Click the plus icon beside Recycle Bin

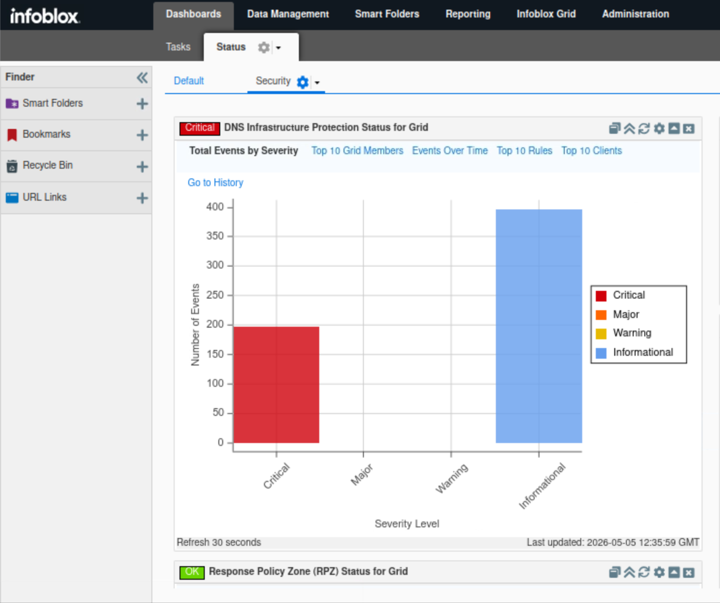click(142, 167)
